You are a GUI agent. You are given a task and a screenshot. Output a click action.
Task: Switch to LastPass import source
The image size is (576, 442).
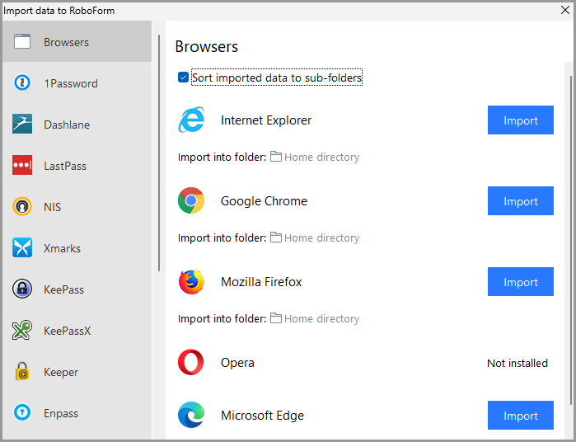click(77, 165)
